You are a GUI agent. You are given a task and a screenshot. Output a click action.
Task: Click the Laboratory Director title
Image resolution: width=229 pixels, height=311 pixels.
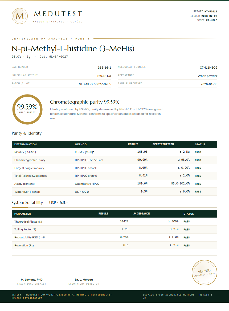(84, 284)
